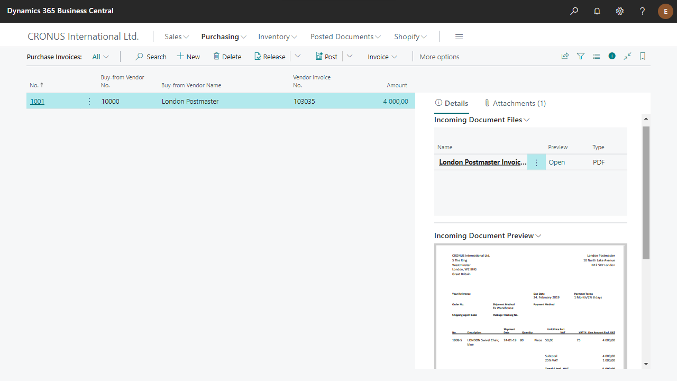Click the incoming document preview thumbnail
677x381 pixels.
tap(530, 306)
